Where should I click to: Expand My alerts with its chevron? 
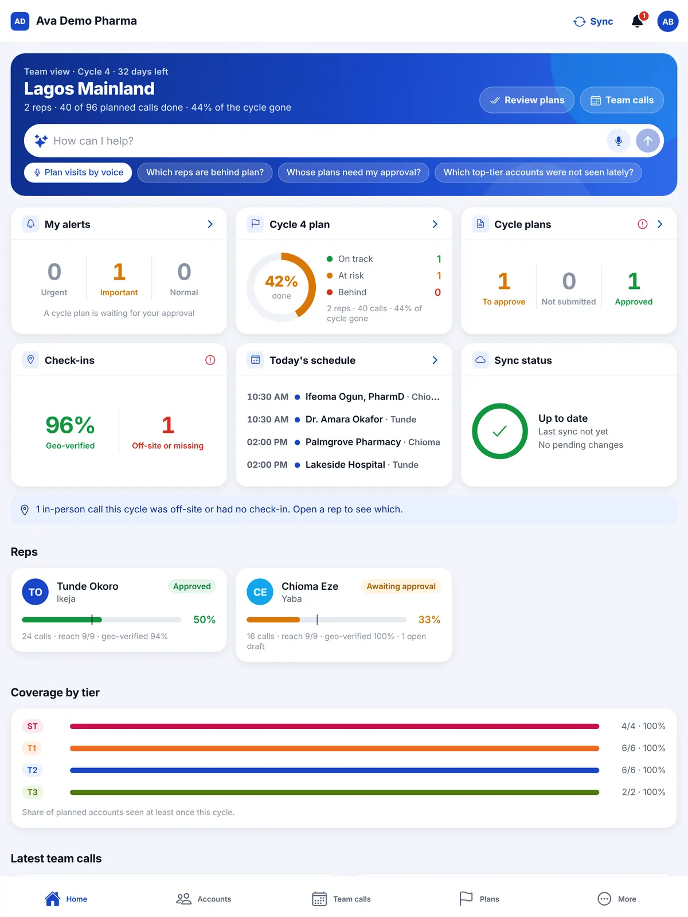210,224
